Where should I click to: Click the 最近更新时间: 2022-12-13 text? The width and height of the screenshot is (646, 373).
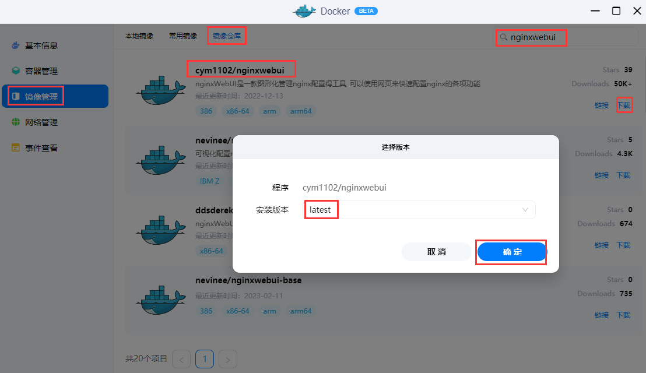point(240,96)
